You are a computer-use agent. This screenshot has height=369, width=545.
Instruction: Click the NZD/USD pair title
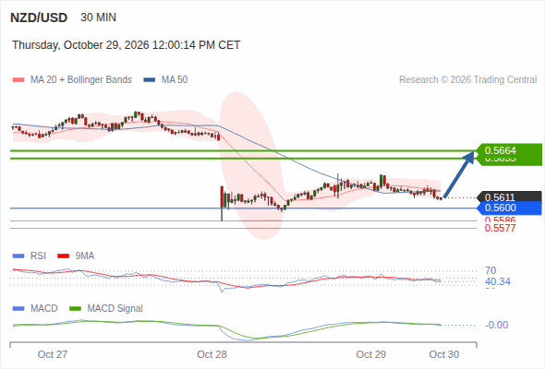39,18
